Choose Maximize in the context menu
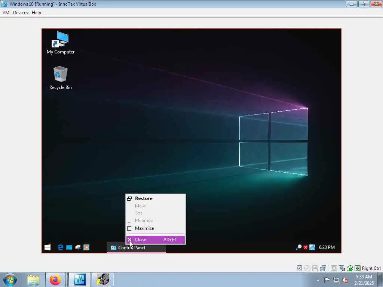 click(156, 228)
